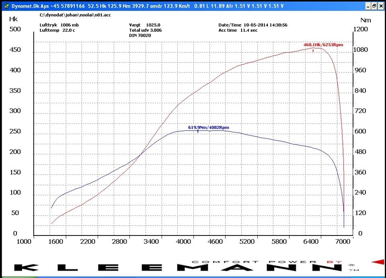Click the Lufttryk 1006 mb reading

pyautogui.click(x=60, y=25)
